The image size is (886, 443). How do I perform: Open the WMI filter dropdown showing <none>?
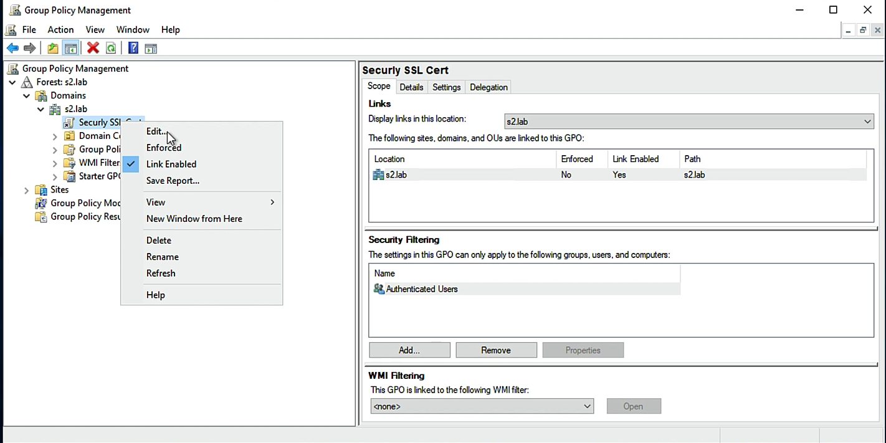482,406
